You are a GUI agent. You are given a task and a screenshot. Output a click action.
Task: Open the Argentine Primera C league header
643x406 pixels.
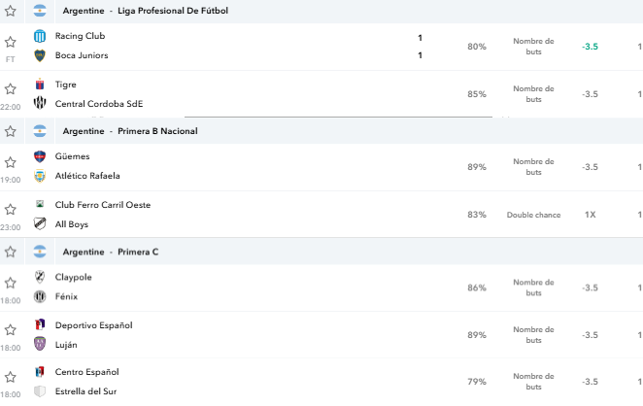[x=111, y=252]
